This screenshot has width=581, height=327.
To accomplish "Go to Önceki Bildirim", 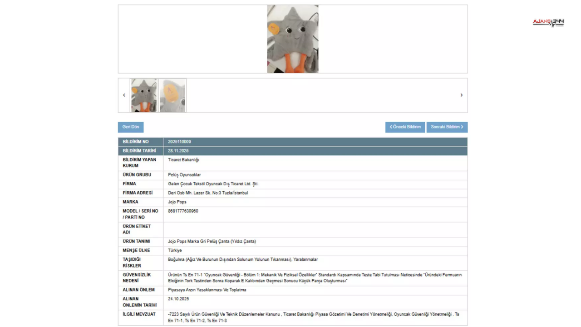I will (405, 127).
